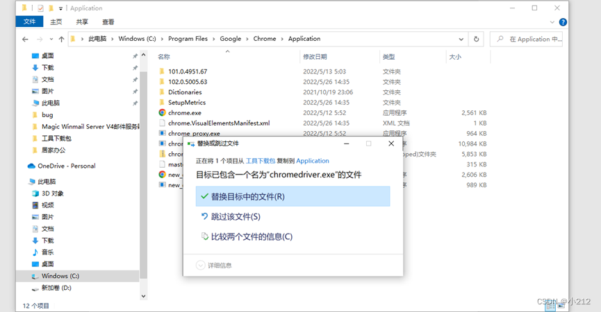
Task: Switch to the 共享 ribbon tab
Action: [82, 21]
